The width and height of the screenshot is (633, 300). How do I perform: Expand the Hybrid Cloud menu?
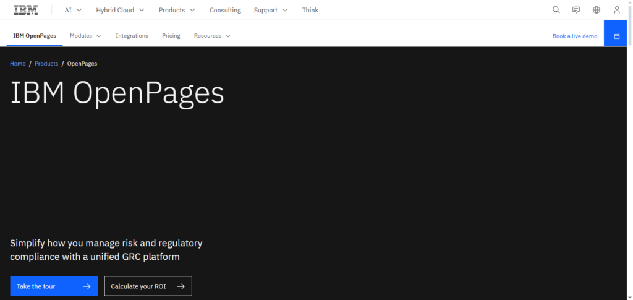pyautogui.click(x=120, y=10)
